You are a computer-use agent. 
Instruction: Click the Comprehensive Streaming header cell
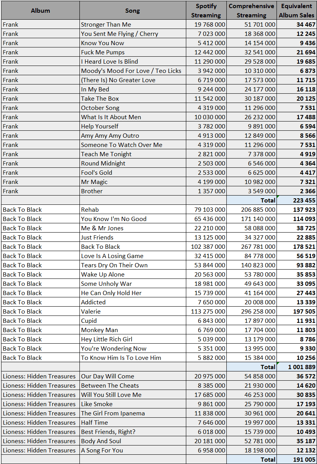click(x=251, y=10)
